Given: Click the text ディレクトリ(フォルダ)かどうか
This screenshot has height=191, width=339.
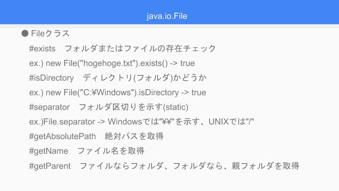Looking at the screenshot, I should (x=145, y=78).
